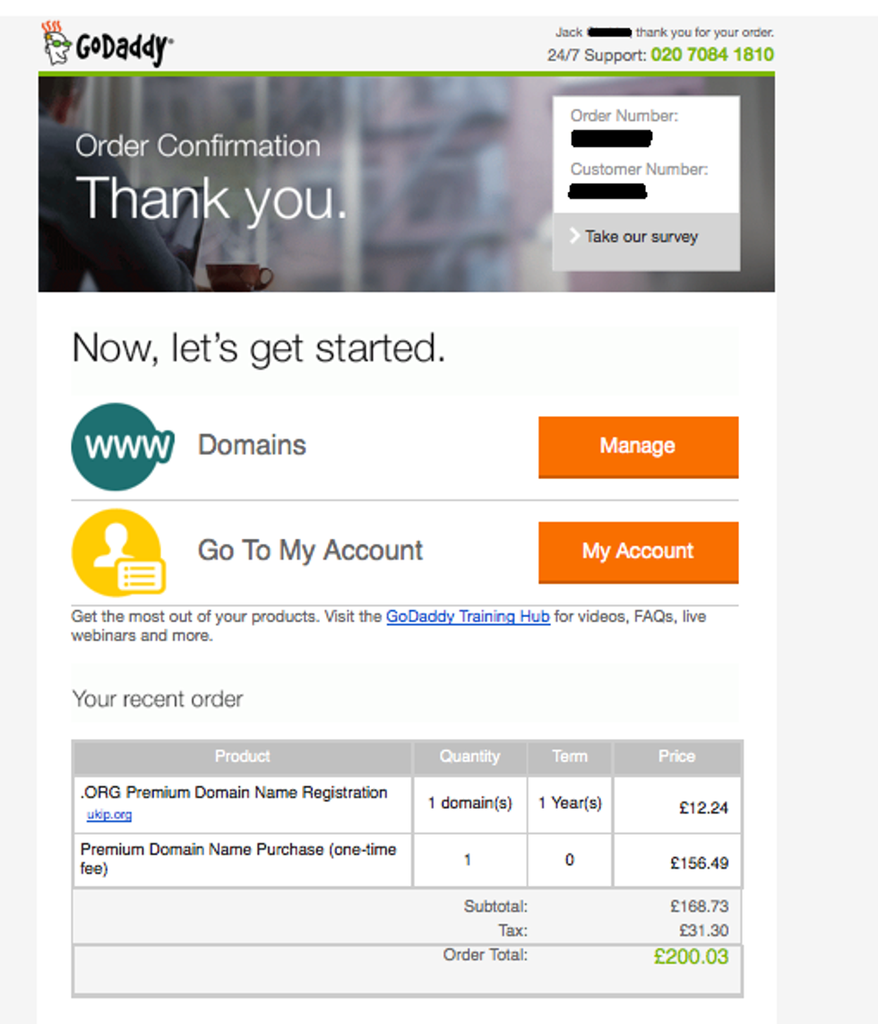Click the Domains heading text
Image resolution: width=878 pixels, height=1024 pixels.
(252, 446)
